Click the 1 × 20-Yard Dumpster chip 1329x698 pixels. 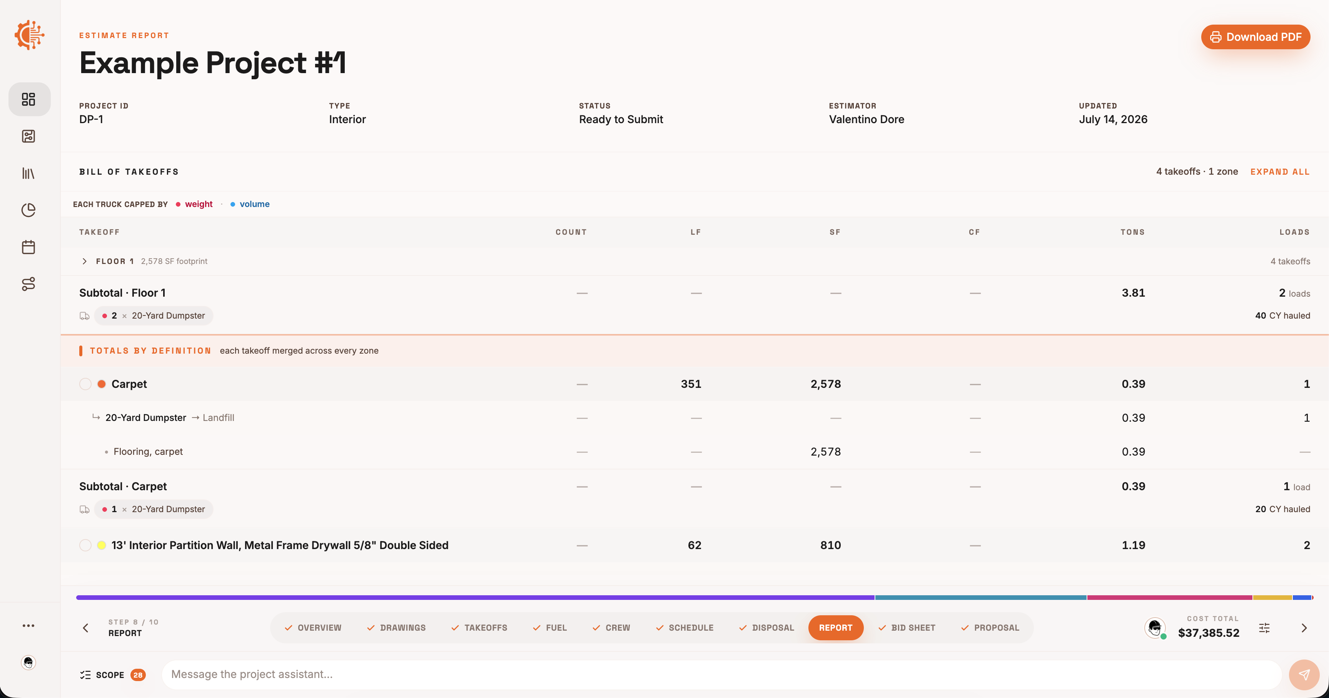coord(154,509)
